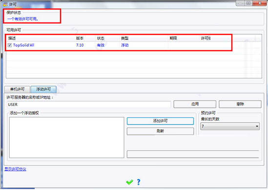268x190 pixels.
Task: Click the 应用 button
Action: click(x=195, y=104)
